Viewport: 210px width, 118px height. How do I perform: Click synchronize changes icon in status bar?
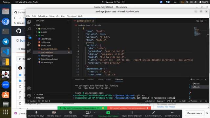pos(39,101)
